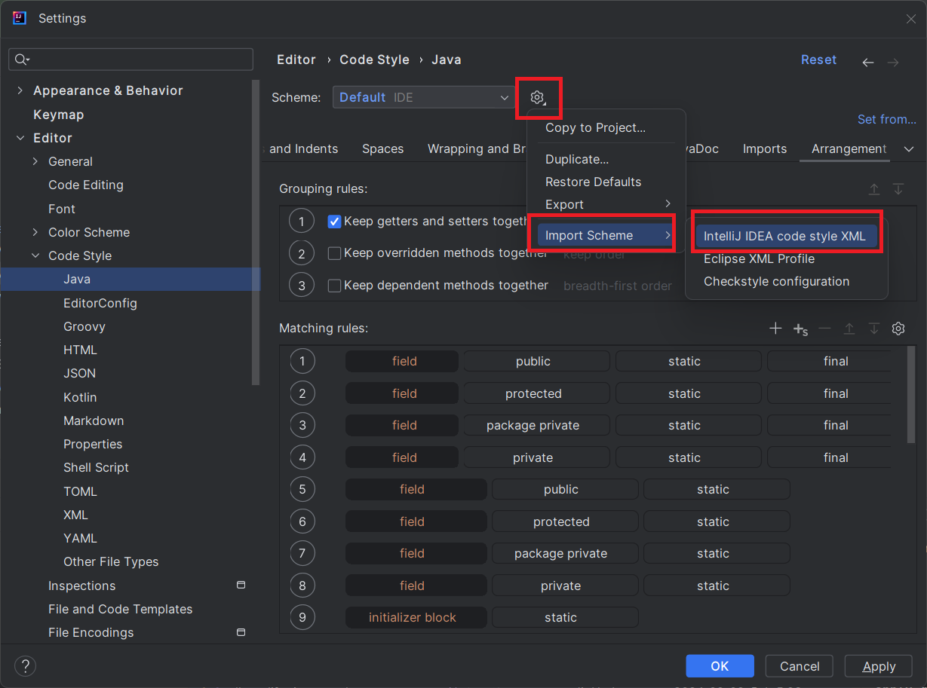Select Code Editing settings item
Screen dimensions: 927x688
(86, 185)
